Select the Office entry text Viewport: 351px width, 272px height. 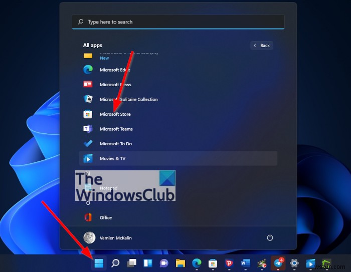click(106, 217)
